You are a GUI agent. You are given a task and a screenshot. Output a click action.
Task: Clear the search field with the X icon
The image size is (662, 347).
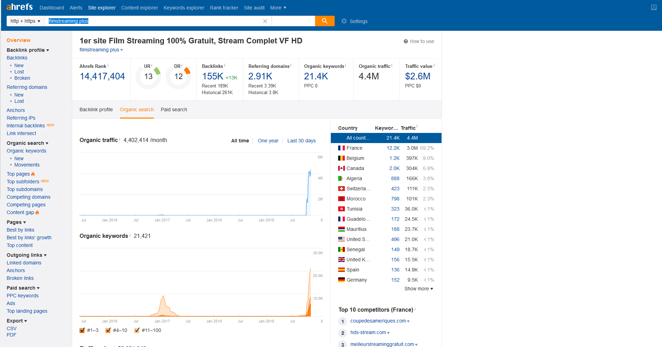[265, 21]
